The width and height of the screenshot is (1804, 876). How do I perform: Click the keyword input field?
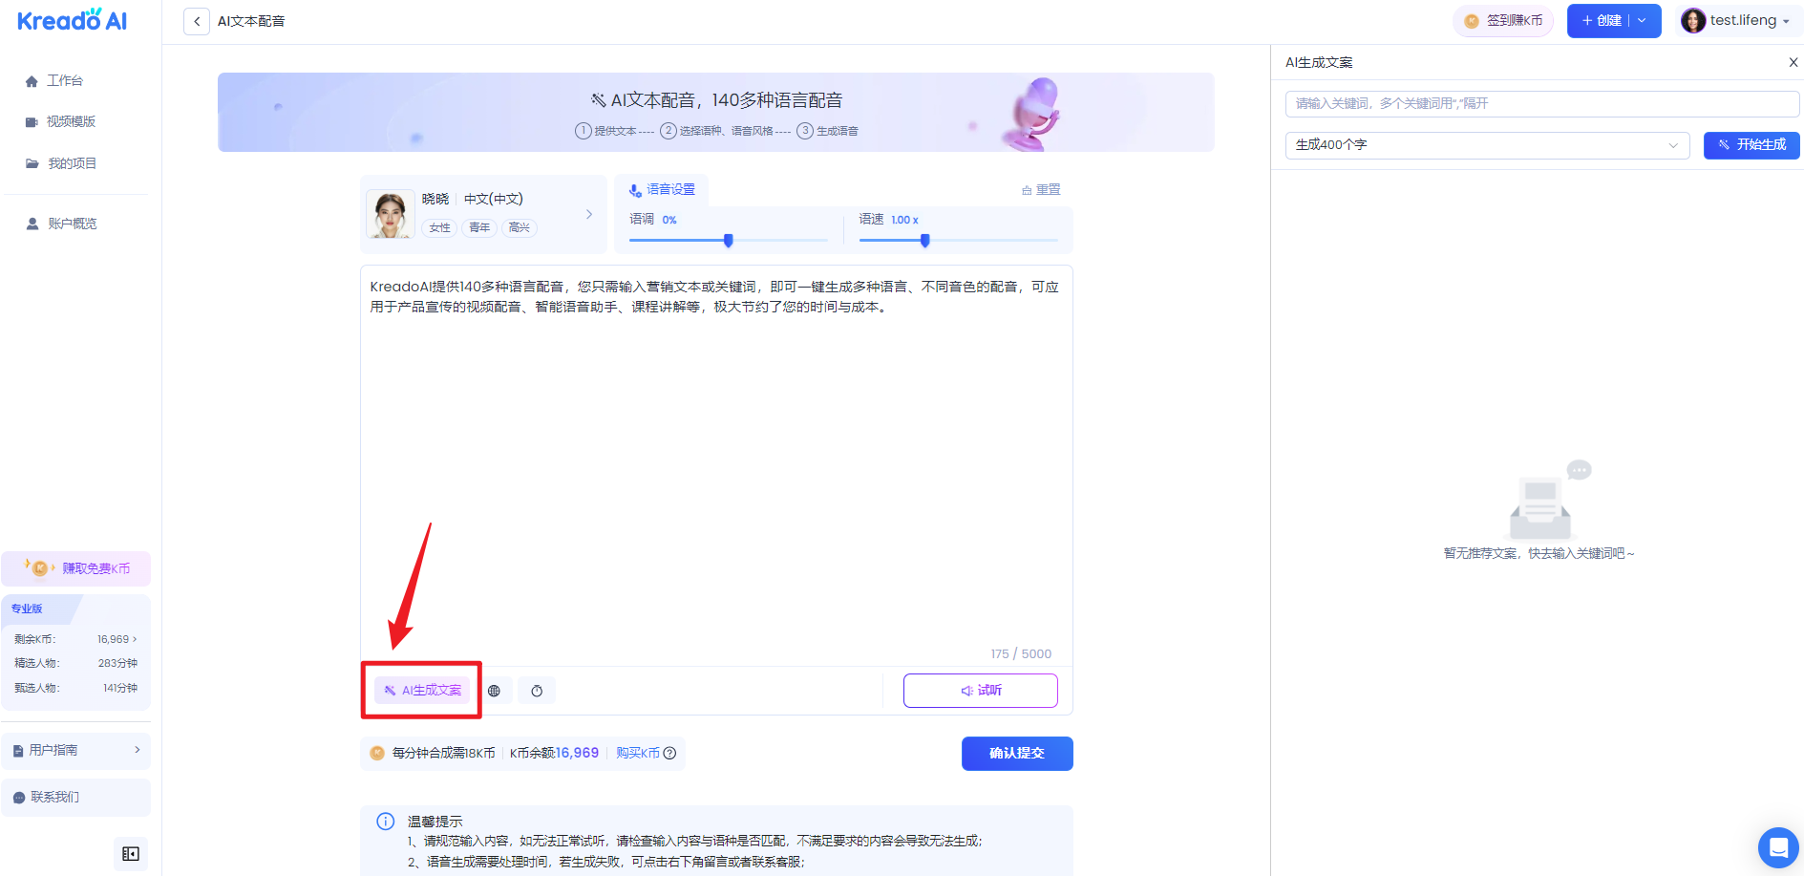(1541, 104)
